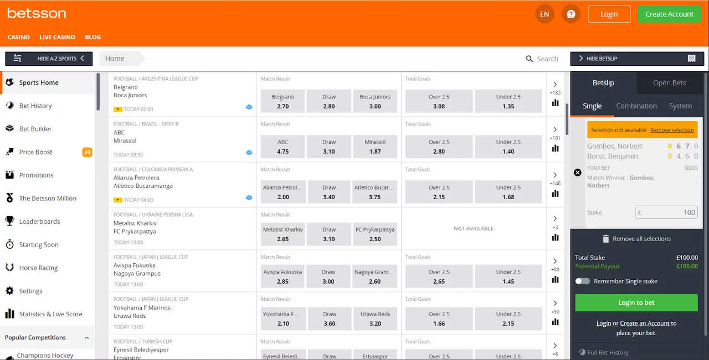The image size is (709, 360).
Task: Open statistics icon for Avispa Fukuoka match
Action: (555, 280)
